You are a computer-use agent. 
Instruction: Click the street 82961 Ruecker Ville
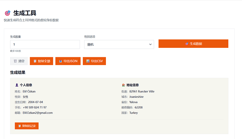point(142,91)
